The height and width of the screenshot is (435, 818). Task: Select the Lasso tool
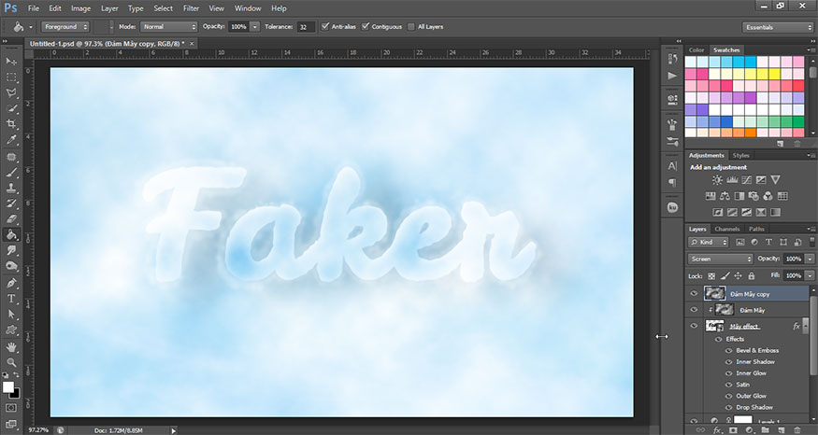coord(11,92)
